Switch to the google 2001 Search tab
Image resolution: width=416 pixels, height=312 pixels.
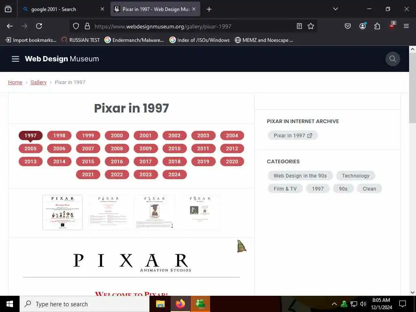tap(63, 9)
